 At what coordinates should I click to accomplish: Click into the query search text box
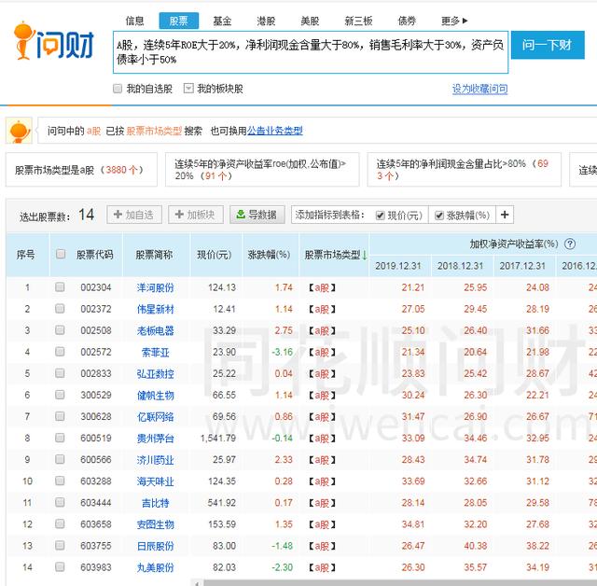tap(311, 52)
